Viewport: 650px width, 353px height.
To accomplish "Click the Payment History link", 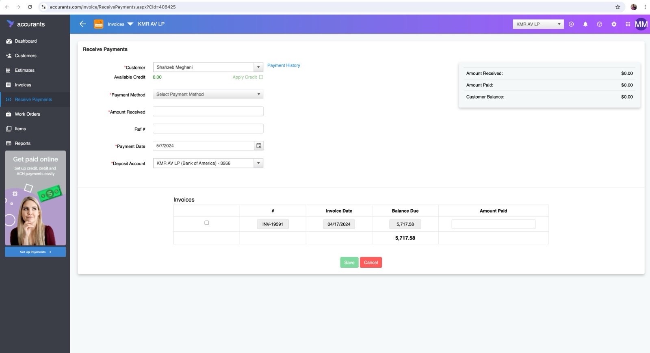I will pos(284,65).
